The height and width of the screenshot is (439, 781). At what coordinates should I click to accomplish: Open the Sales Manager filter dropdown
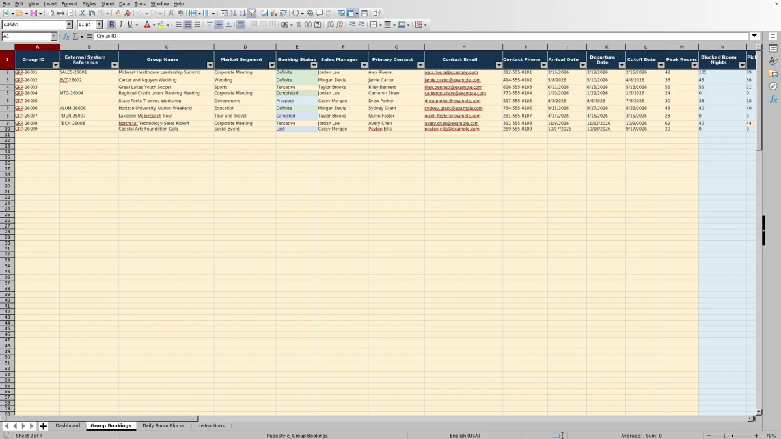click(364, 65)
